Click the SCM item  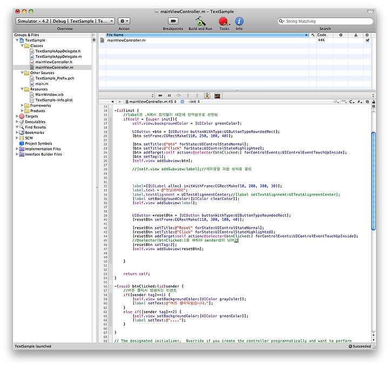[x=29, y=138]
